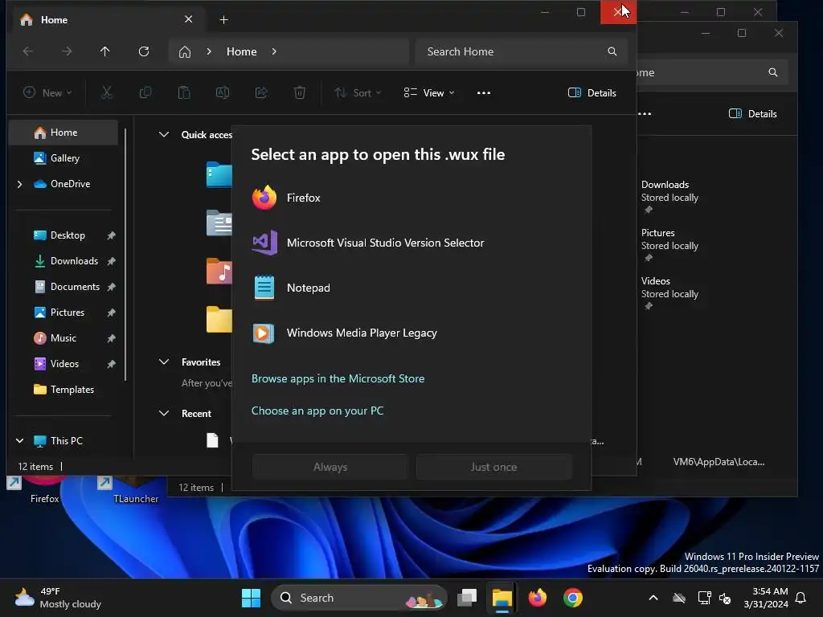Screen dimensions: 823x617
Task: Select Downloads Stored locally in back window
Action: click(x=669, y=197)
